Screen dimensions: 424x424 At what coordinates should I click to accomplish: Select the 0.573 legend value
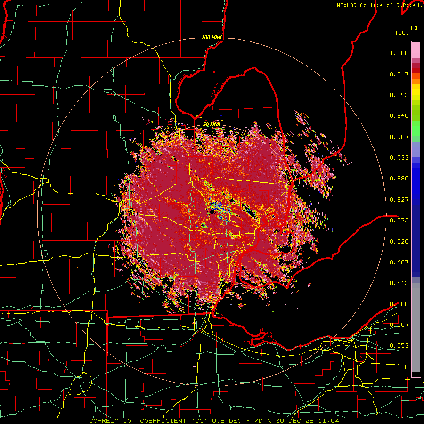[x=399, y=220]
